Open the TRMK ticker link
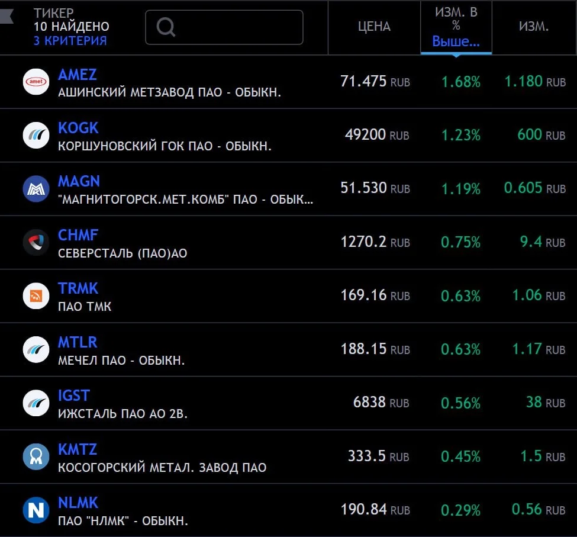 (x=78, y=288)
